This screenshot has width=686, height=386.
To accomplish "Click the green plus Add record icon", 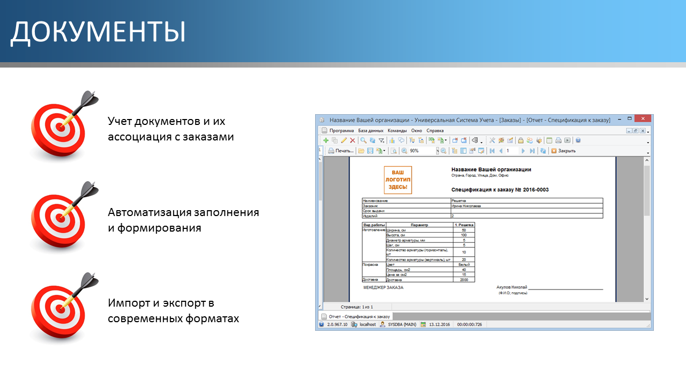I will pyautogui.click(x=326, y=140).
